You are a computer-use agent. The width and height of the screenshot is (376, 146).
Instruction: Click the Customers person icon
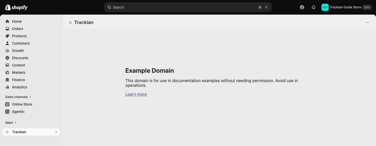[x=7, y=43]
